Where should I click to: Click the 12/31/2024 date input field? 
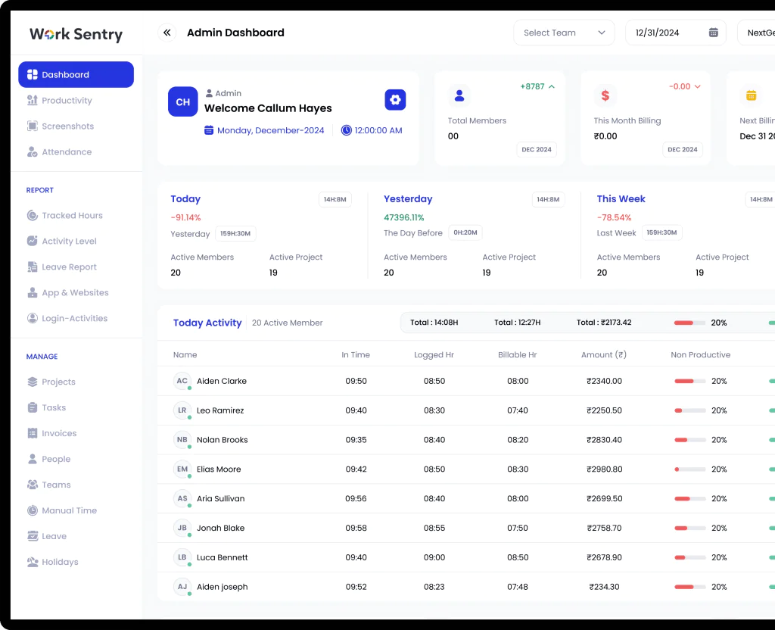pyautogui.click(x=666, y=33)
